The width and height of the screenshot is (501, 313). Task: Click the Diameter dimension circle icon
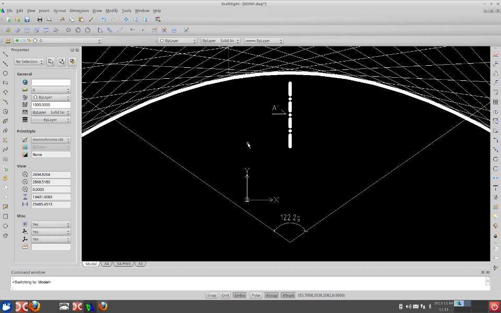coord(78,30)
